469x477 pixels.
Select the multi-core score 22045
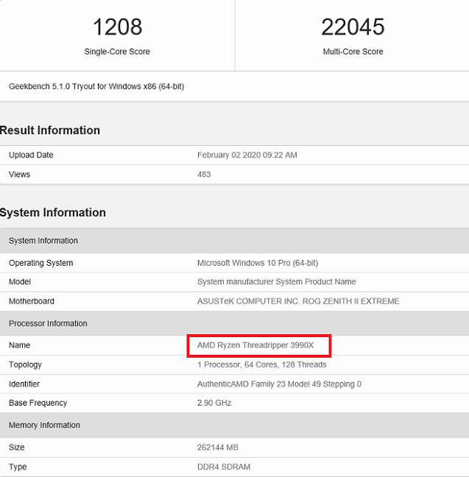(353, 27)
